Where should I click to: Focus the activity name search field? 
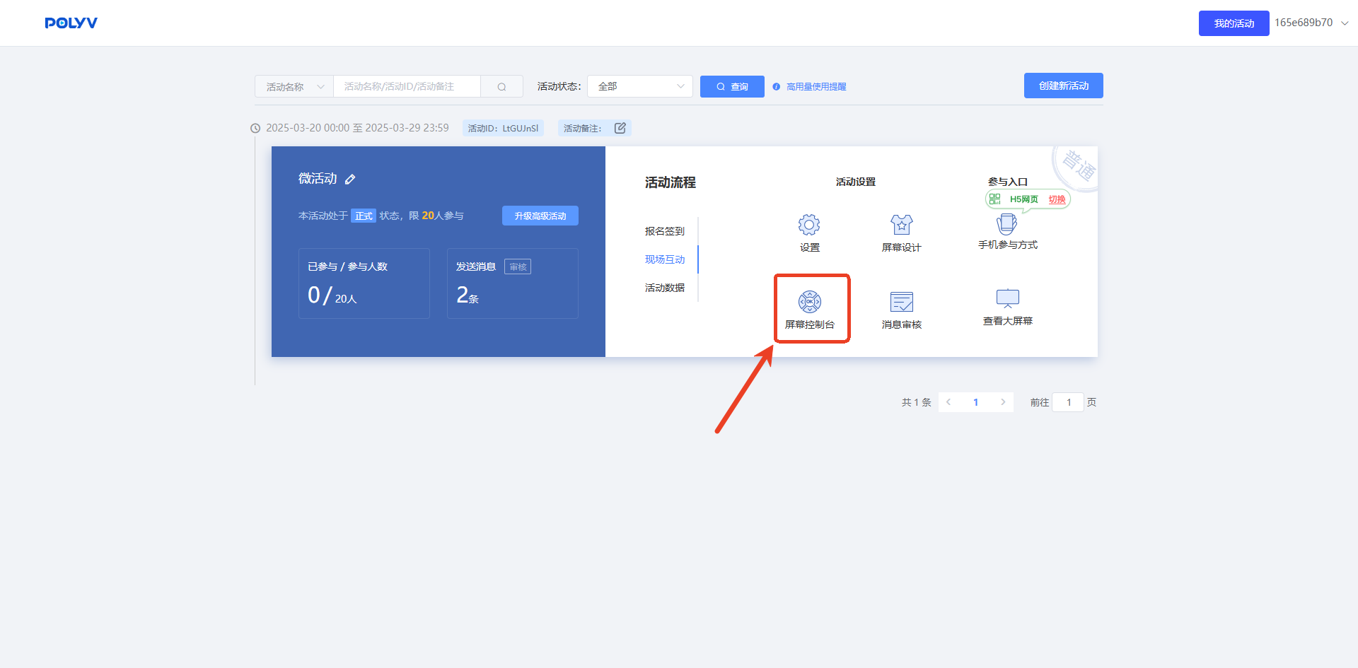tap(407, 86)
